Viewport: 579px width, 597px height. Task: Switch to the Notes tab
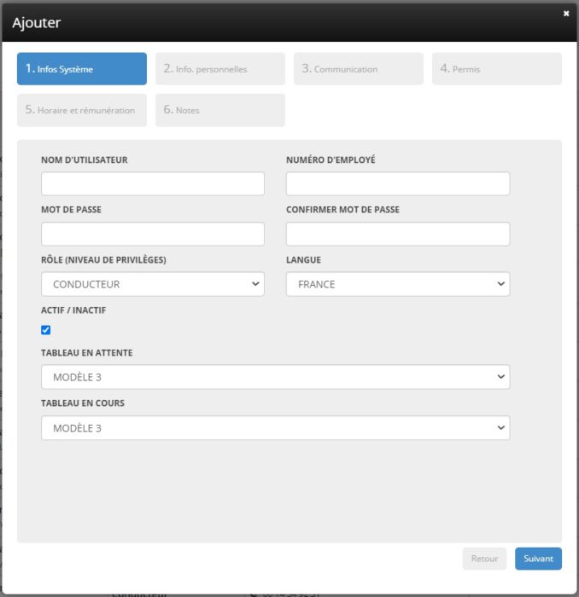[219, 110]
